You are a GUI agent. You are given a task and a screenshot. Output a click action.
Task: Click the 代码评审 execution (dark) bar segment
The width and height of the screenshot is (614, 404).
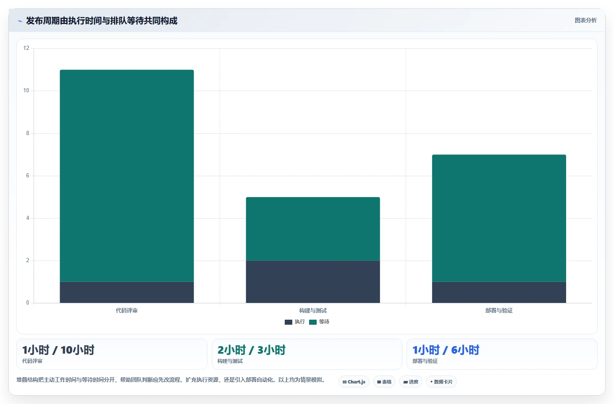127,292
